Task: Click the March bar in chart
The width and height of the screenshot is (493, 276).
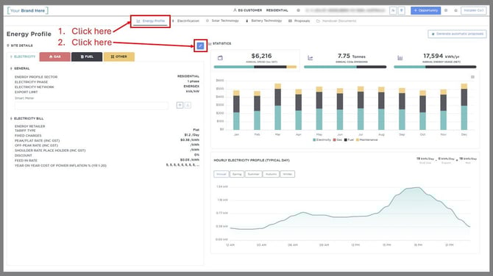Action: tap(277, 106)
